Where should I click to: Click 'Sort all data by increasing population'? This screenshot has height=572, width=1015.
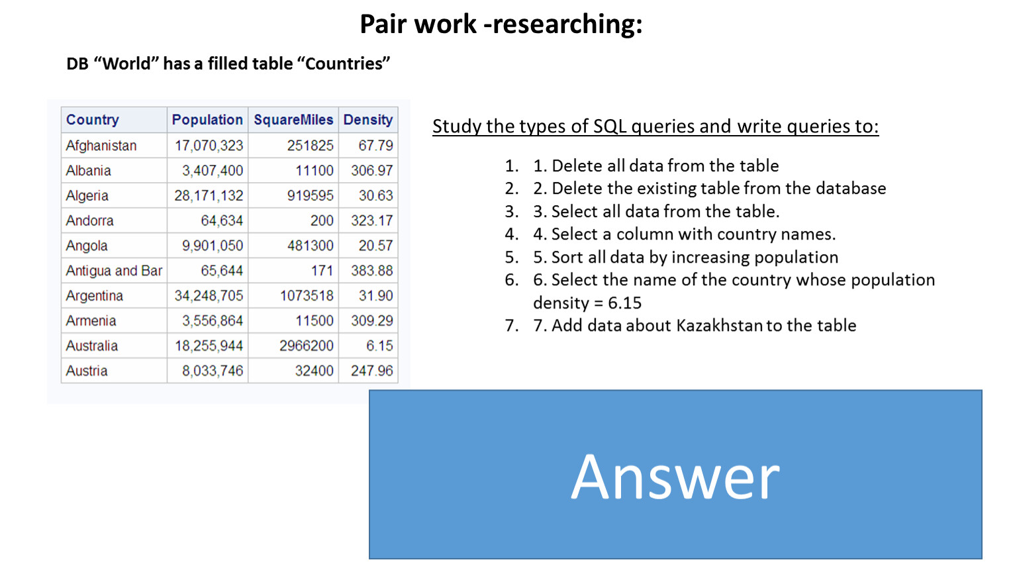(x=686, y=258)
